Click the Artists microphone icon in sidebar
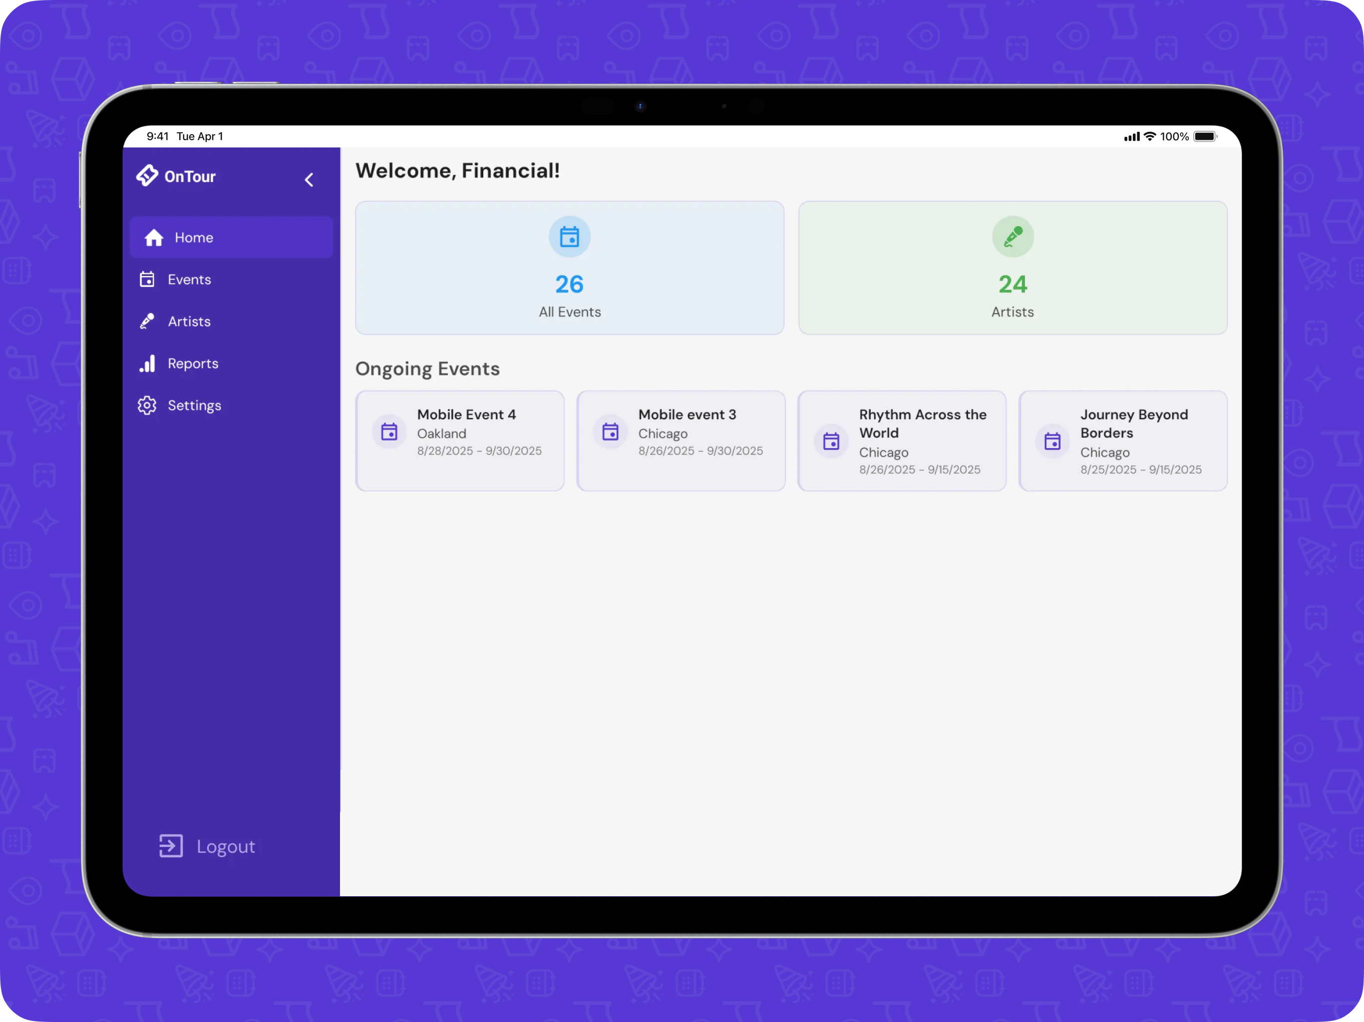 (147, 321)
